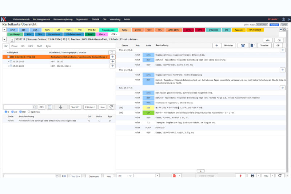Click the down arrow button beside OPS
Screen dimensions: 291x194
coord(61,107)
